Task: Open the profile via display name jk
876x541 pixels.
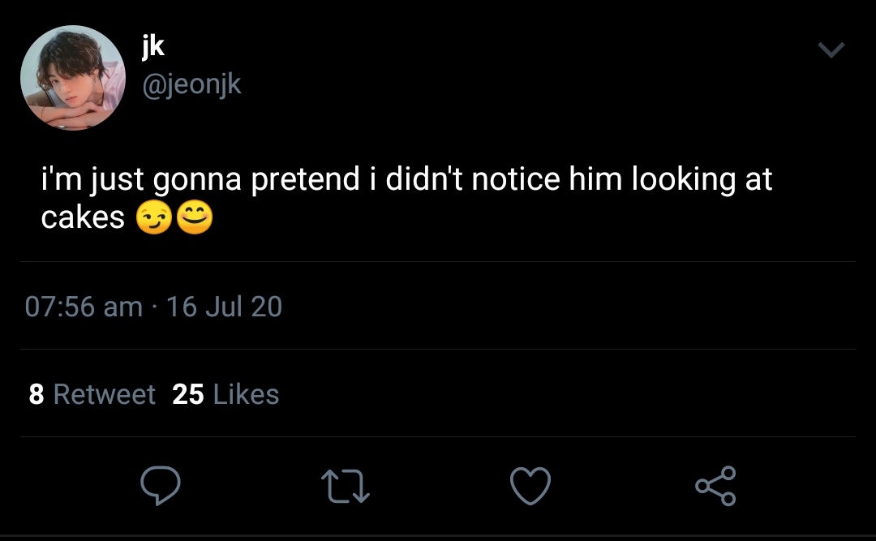Action: click(152, 46)
